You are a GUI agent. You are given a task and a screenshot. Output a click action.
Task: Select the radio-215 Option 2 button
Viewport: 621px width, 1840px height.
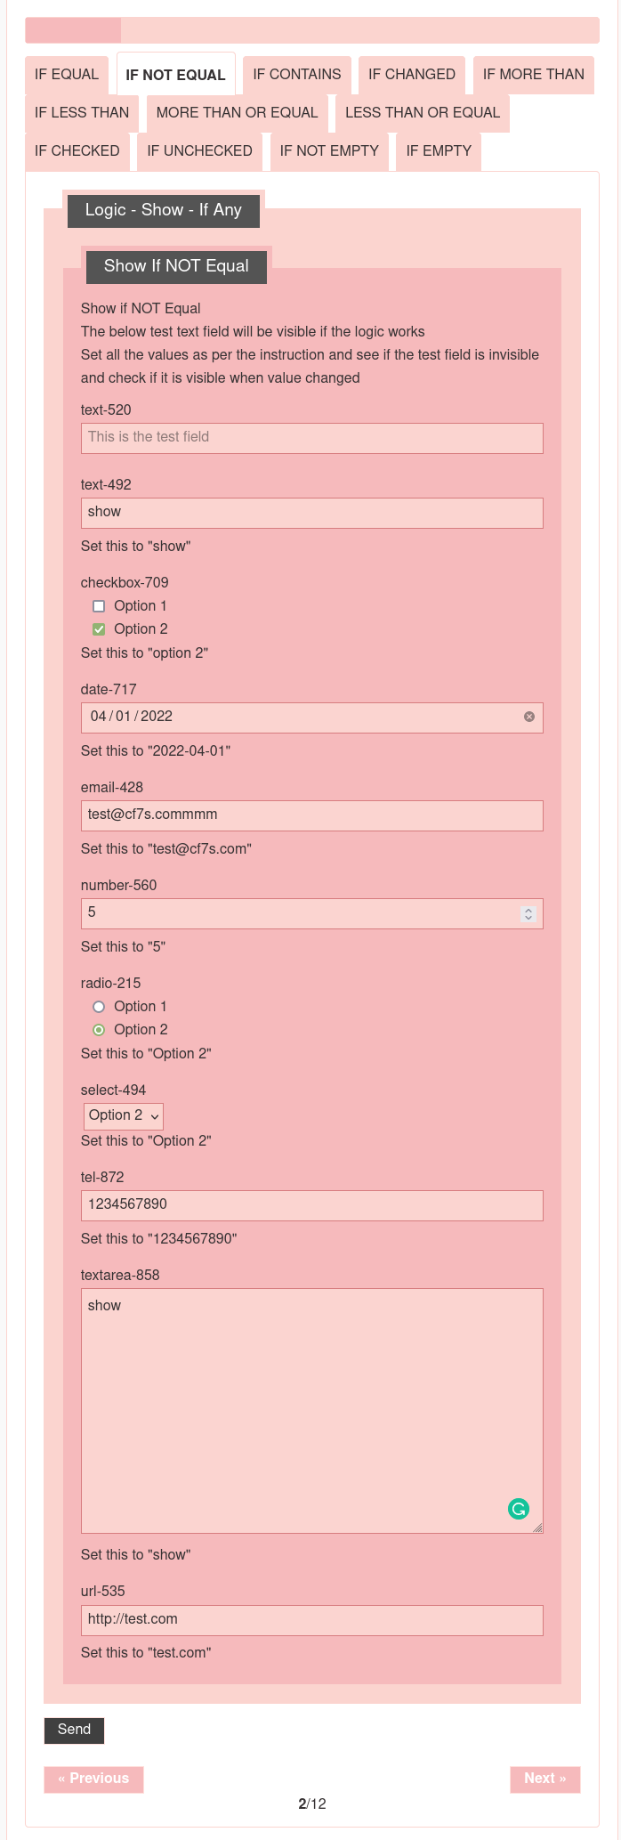pos(99,1030)
